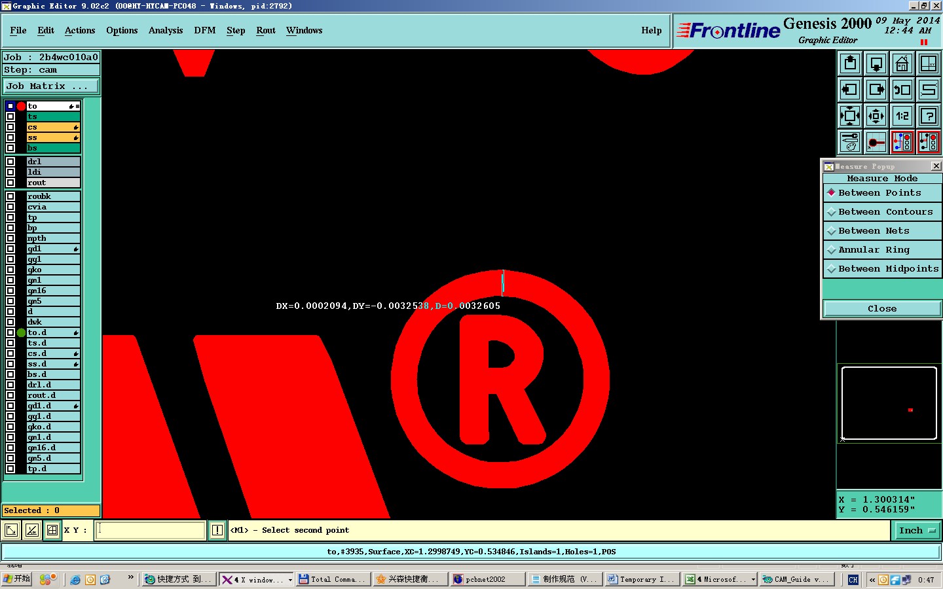
Task: Select Annular Ring measure mode
Action: coord(882,250)
